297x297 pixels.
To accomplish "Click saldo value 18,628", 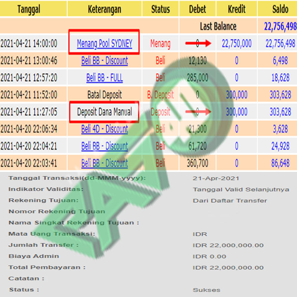I will pos(280,78).
